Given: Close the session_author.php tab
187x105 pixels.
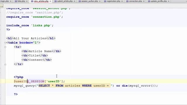Looking at the screenshot, I should (100, 1).
